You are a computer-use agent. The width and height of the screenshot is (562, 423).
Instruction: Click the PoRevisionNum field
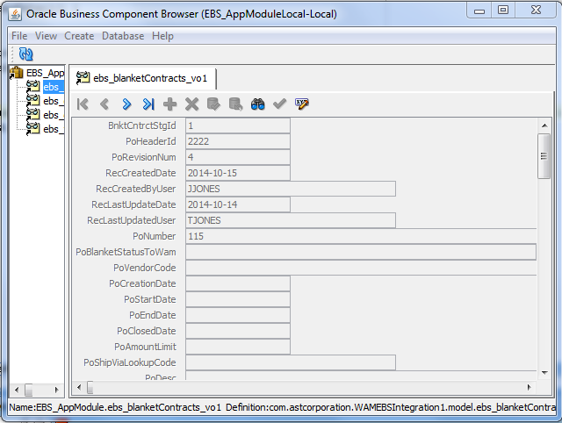point(238,157)
